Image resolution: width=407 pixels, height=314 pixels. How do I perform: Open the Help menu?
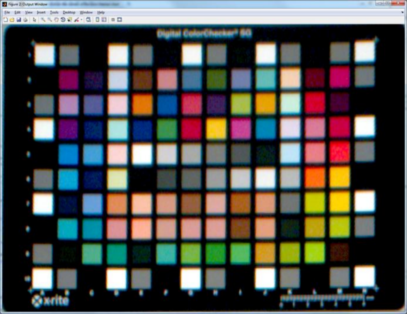tap(101, 12)
